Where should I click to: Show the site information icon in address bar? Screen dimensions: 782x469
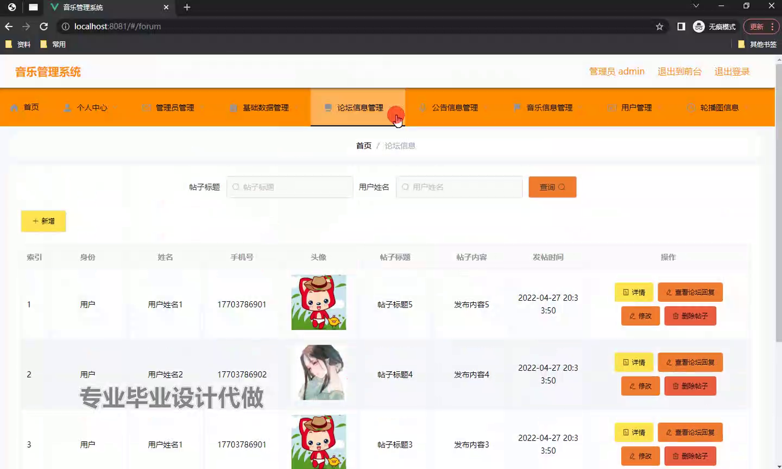click(x=65, y=27)
